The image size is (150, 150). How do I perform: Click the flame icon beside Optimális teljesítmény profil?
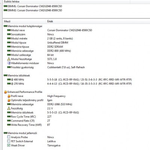pyautogui.click(x=9, y=100)
